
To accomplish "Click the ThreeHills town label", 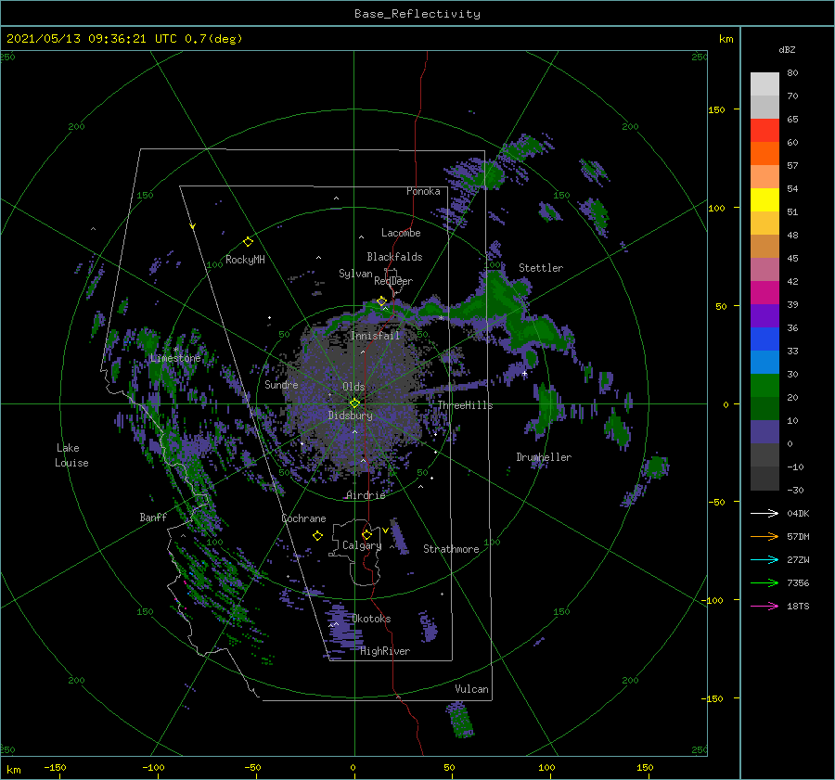I will click(465, 405).
